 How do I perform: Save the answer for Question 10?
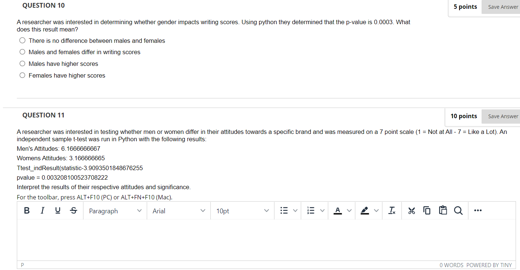pyautogui.click(x=503, y=7)
